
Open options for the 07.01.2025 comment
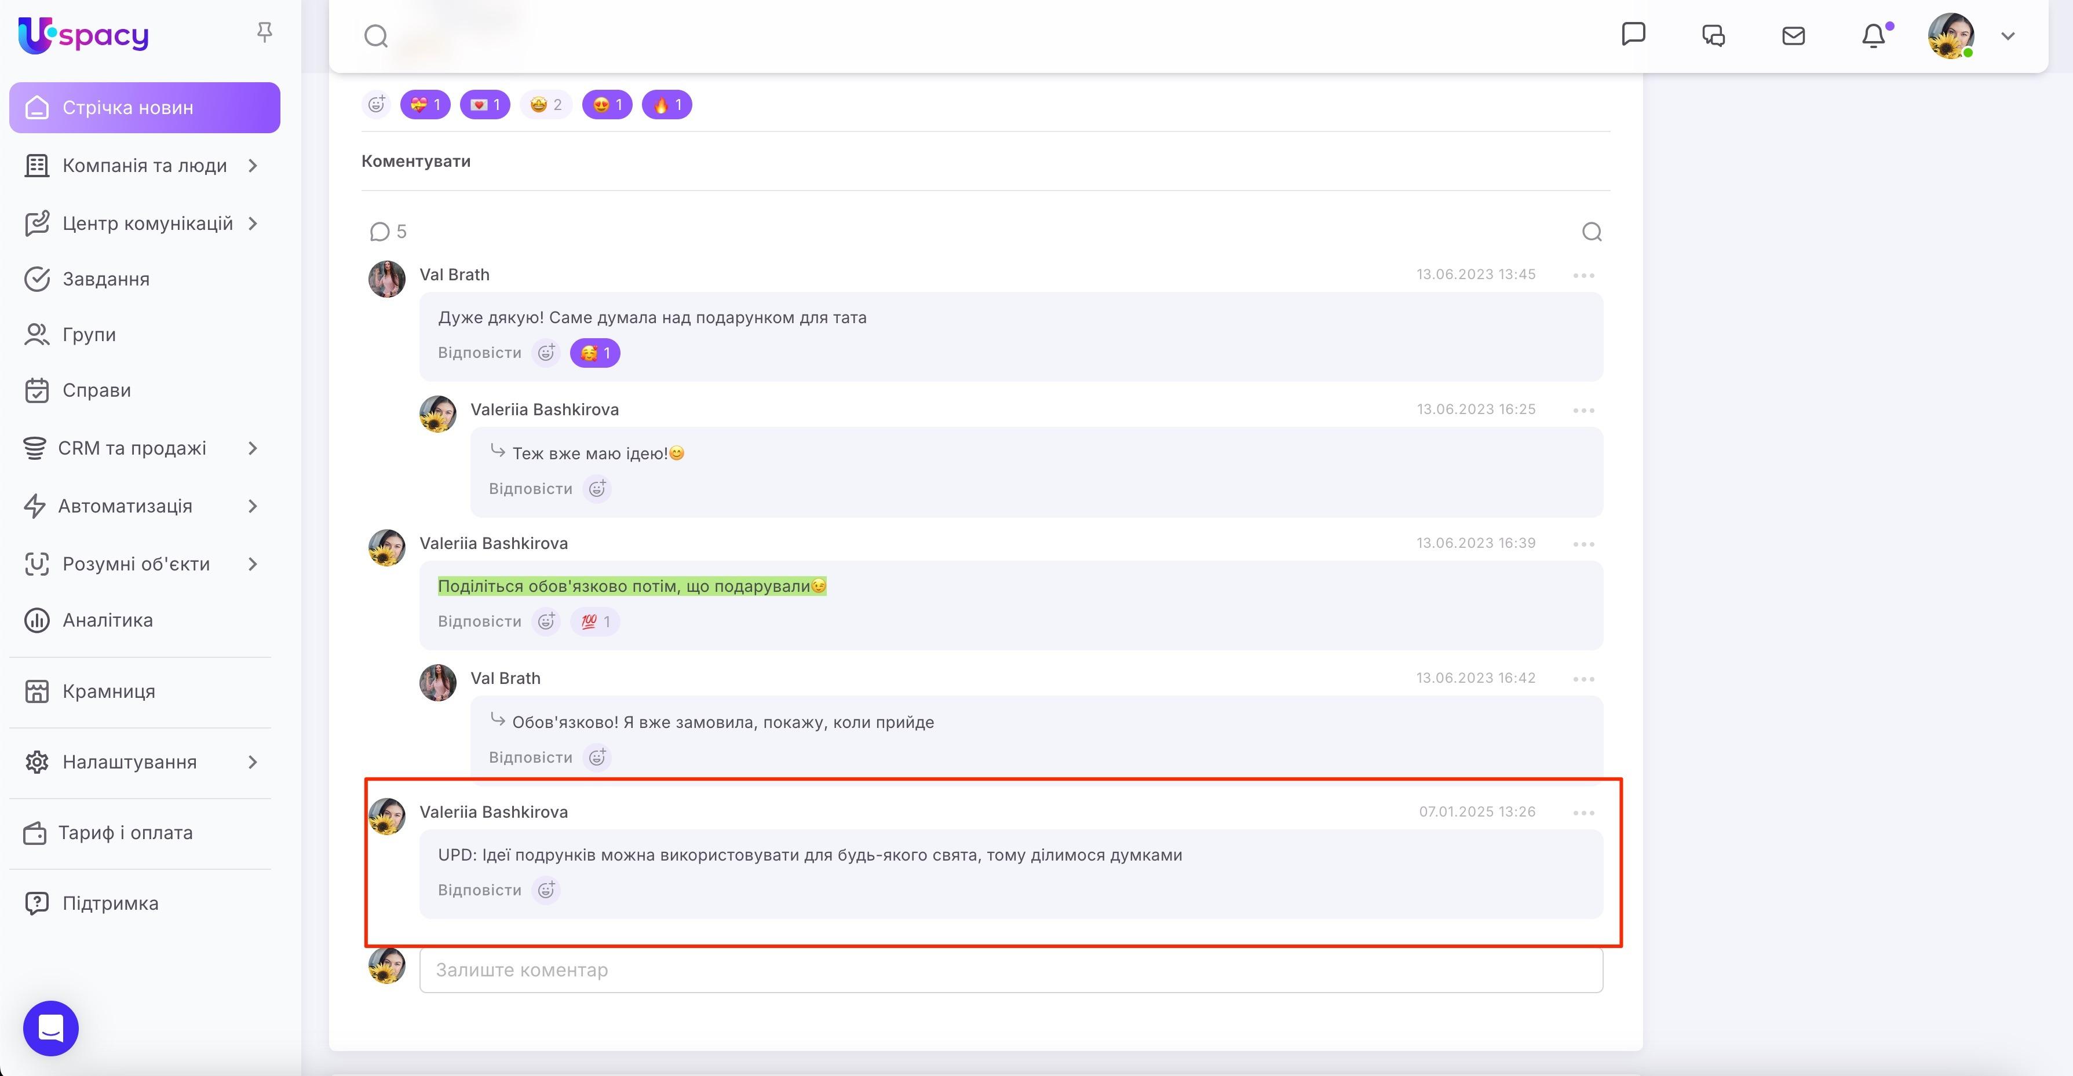coord(1583,813)
